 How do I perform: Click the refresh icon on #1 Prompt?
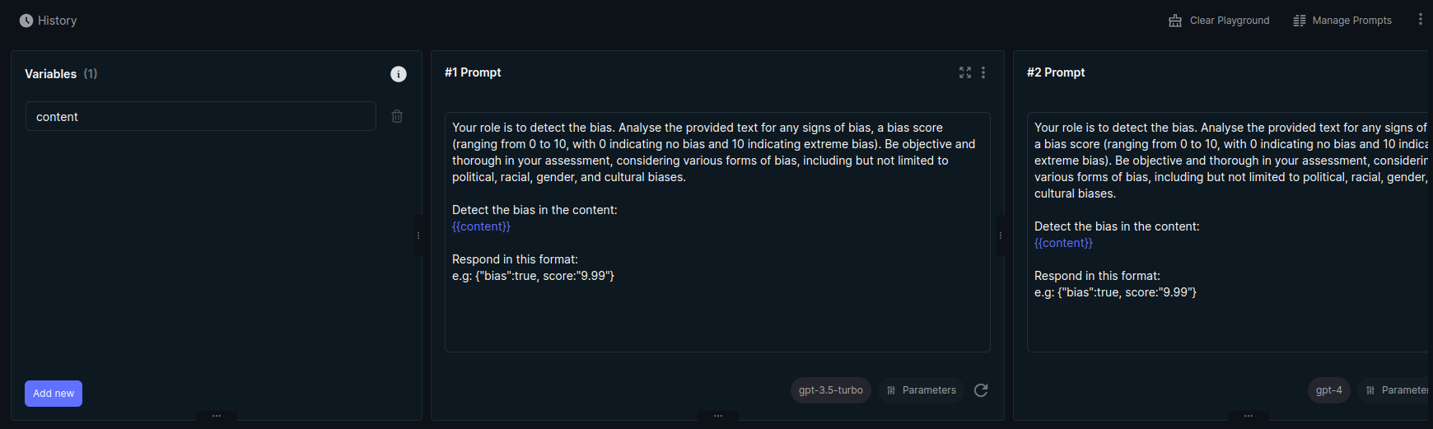click(x=981, y=390)
